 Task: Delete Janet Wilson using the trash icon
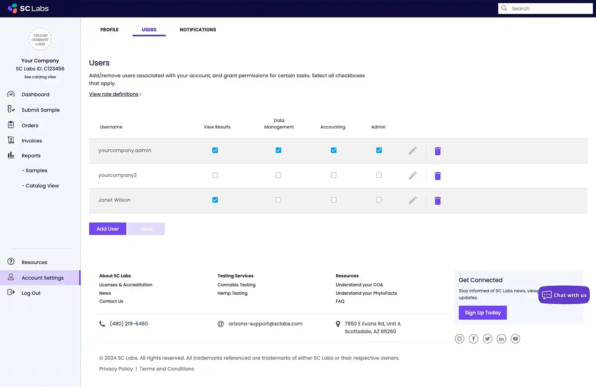pos(437,200)
